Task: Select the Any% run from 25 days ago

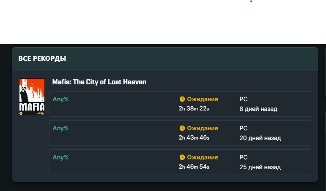Action: 180,162
